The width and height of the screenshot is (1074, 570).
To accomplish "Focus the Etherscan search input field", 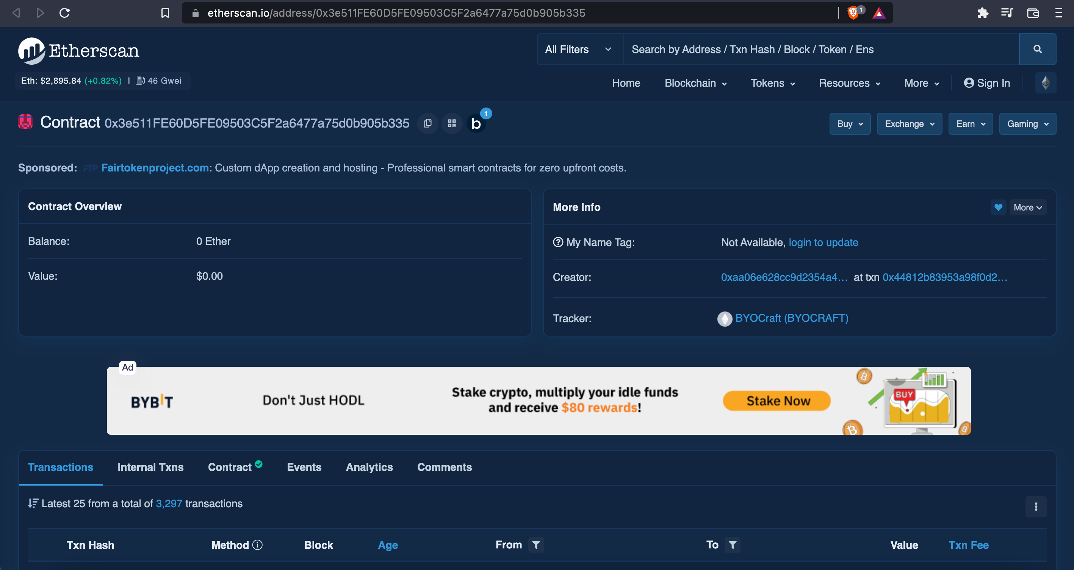I will [821, 49].
